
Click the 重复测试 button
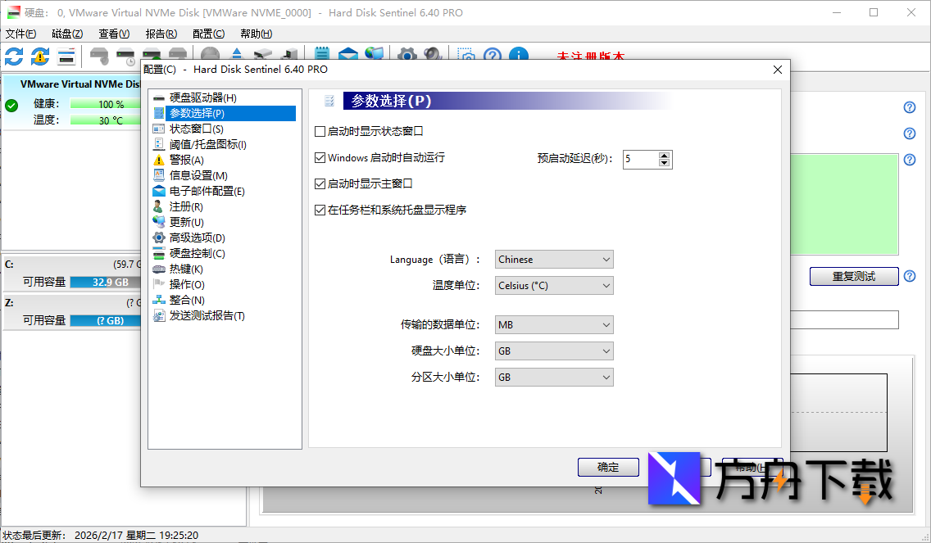point(853,276)
